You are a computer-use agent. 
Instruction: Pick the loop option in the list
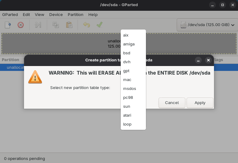point(127,124)
